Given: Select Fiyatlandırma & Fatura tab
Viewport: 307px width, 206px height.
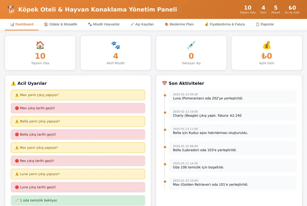Looking at the screenshot, I should pyautogui.click(x=225, y=24).
